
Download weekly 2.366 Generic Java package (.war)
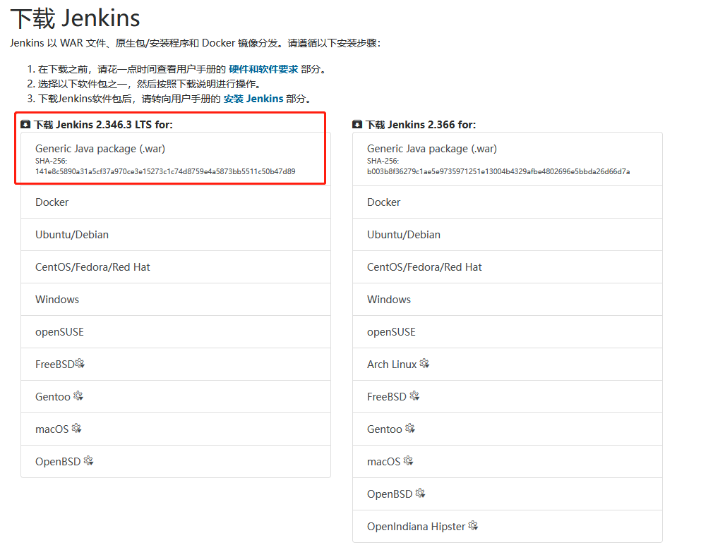[508, 159]
